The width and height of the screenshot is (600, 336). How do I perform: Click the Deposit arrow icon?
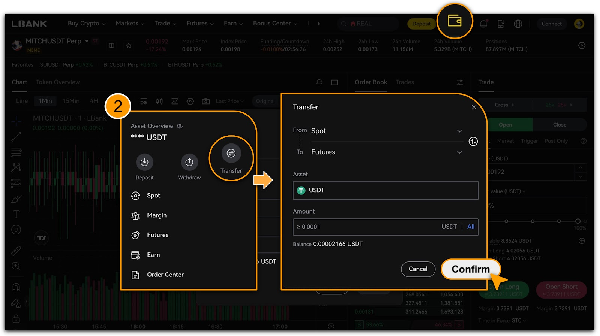pos(144,162)
